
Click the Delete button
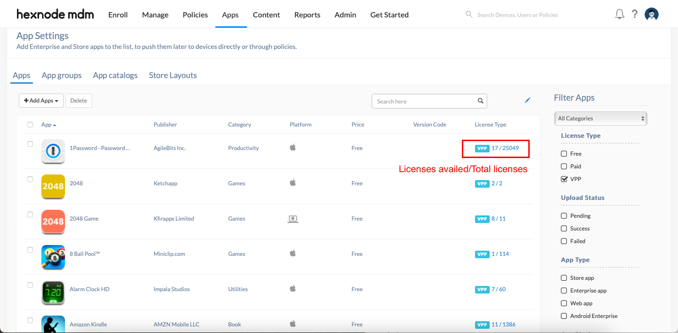point(79,101)
